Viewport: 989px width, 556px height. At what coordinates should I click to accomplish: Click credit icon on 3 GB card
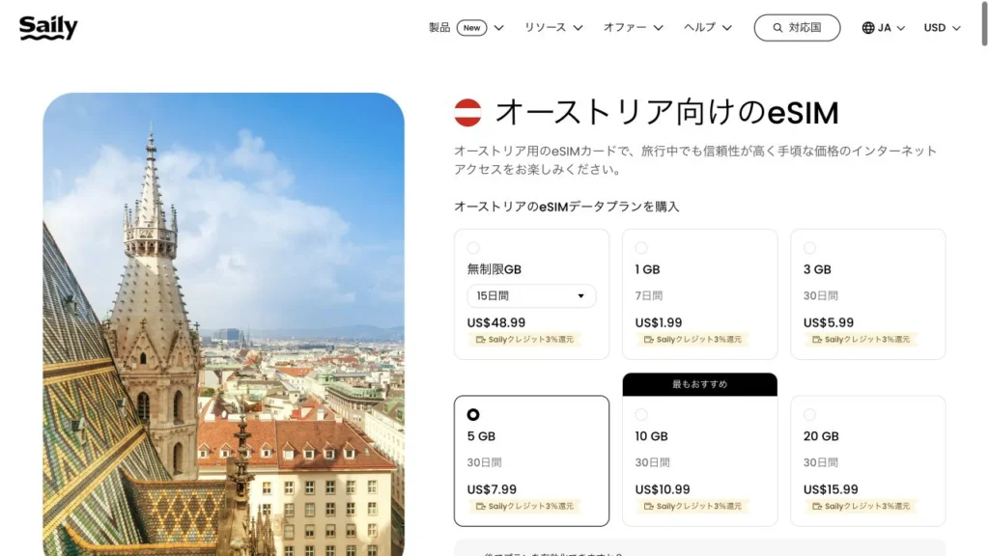point(817,339)
